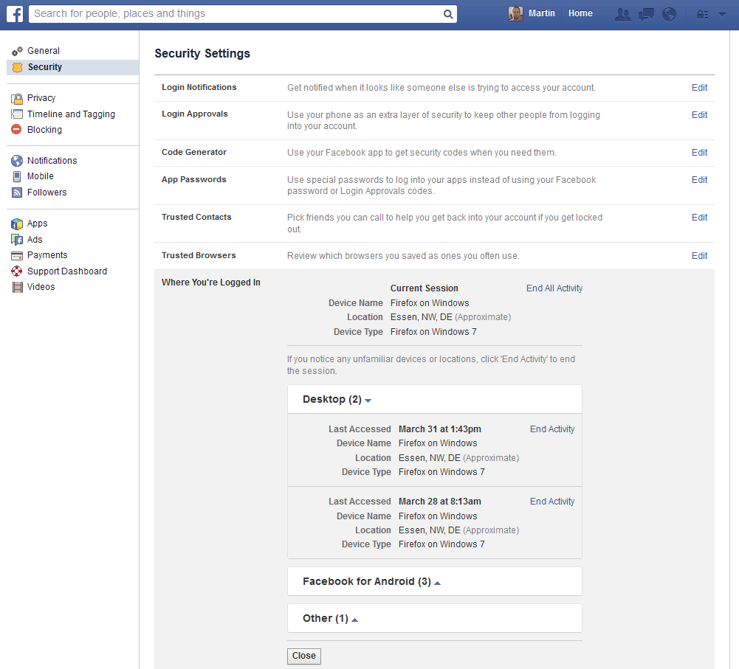
Task: End activity for the March 31 session
Action: coord(551,429)
